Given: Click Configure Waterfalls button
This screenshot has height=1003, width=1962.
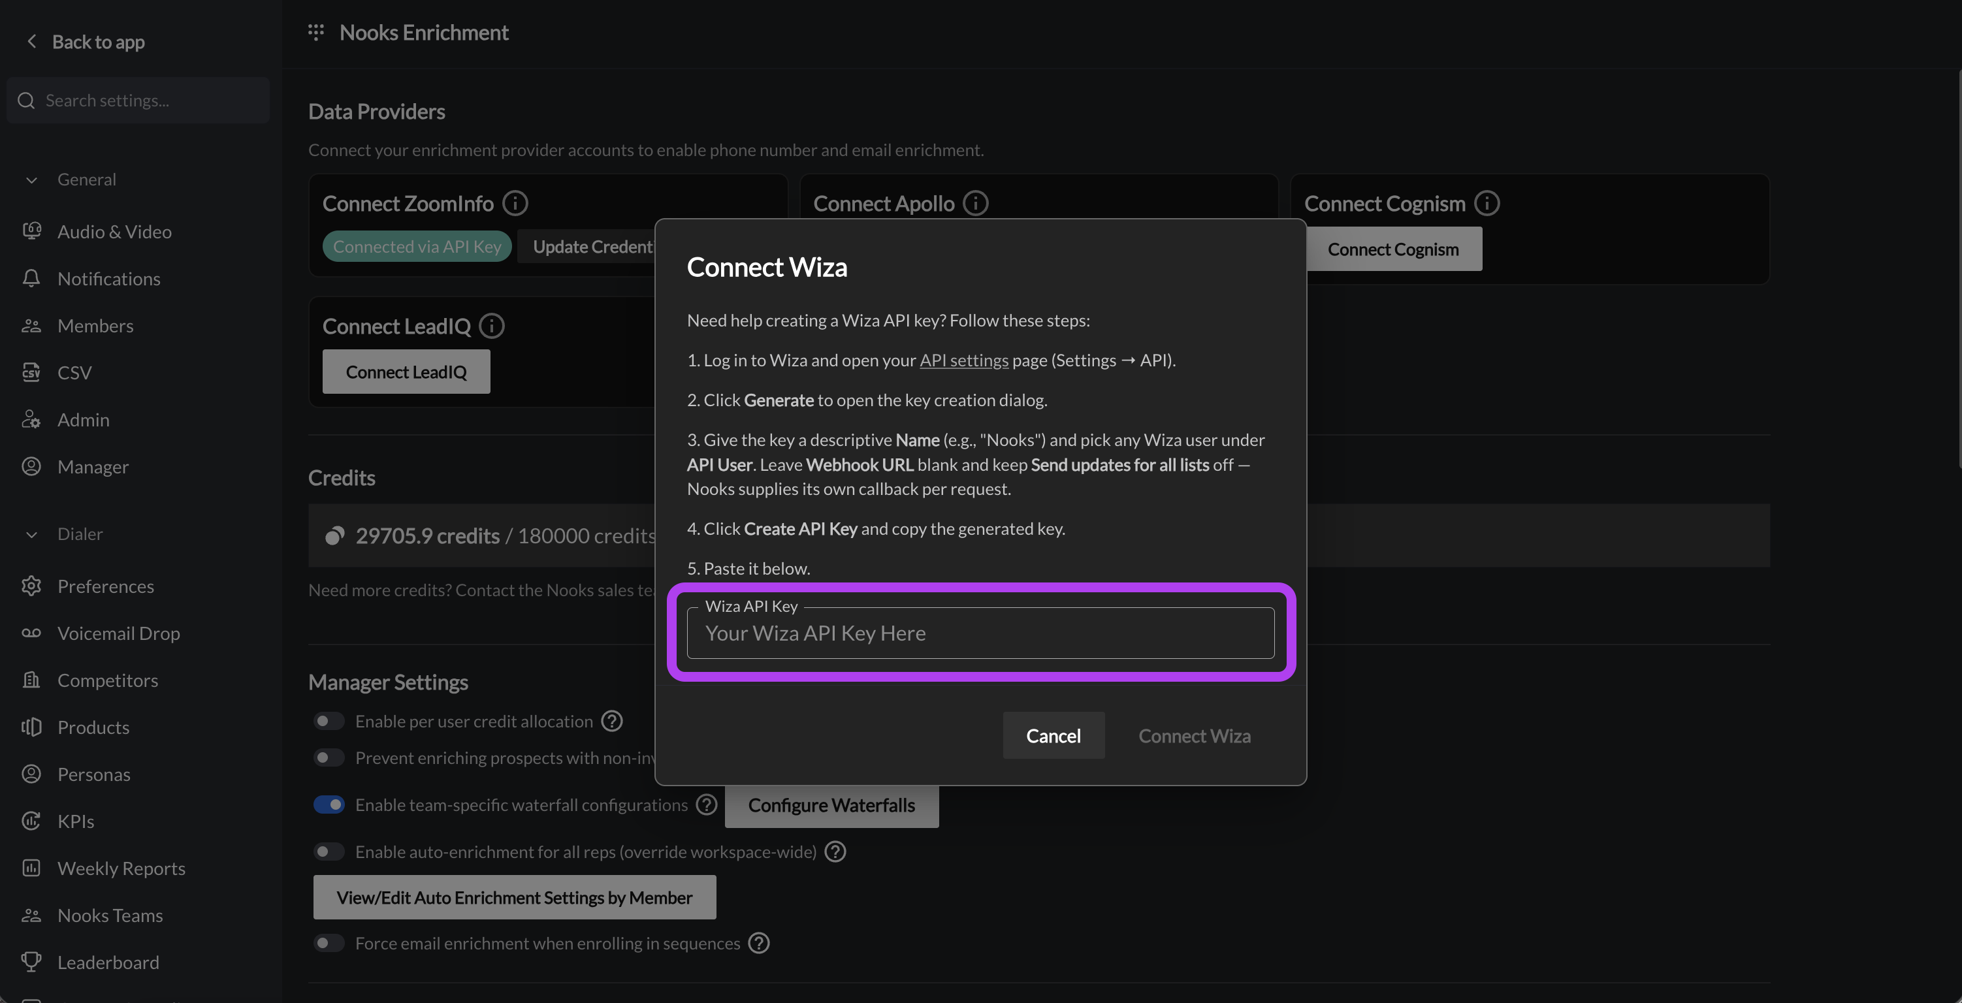Looking at the screenshot, I should 831,805.
